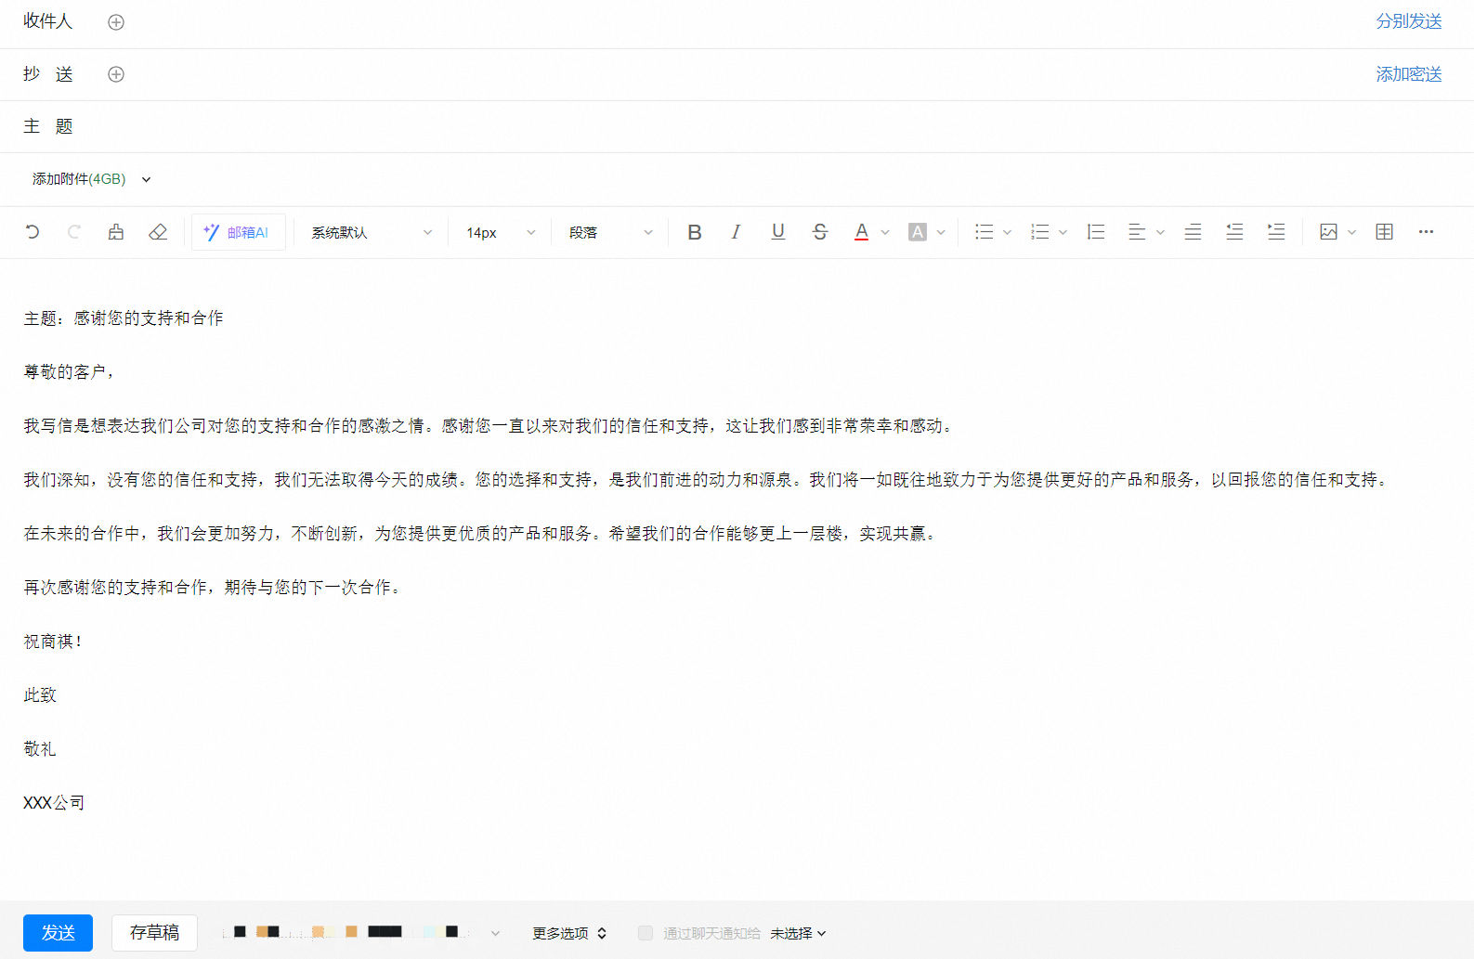Click the eraser clear formatting icon
The height and width of the screenshot is (959, 1474).
coord(158,232)
